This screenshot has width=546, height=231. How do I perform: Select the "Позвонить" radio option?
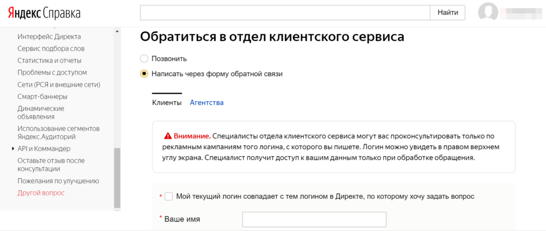[x=144, y=59]
